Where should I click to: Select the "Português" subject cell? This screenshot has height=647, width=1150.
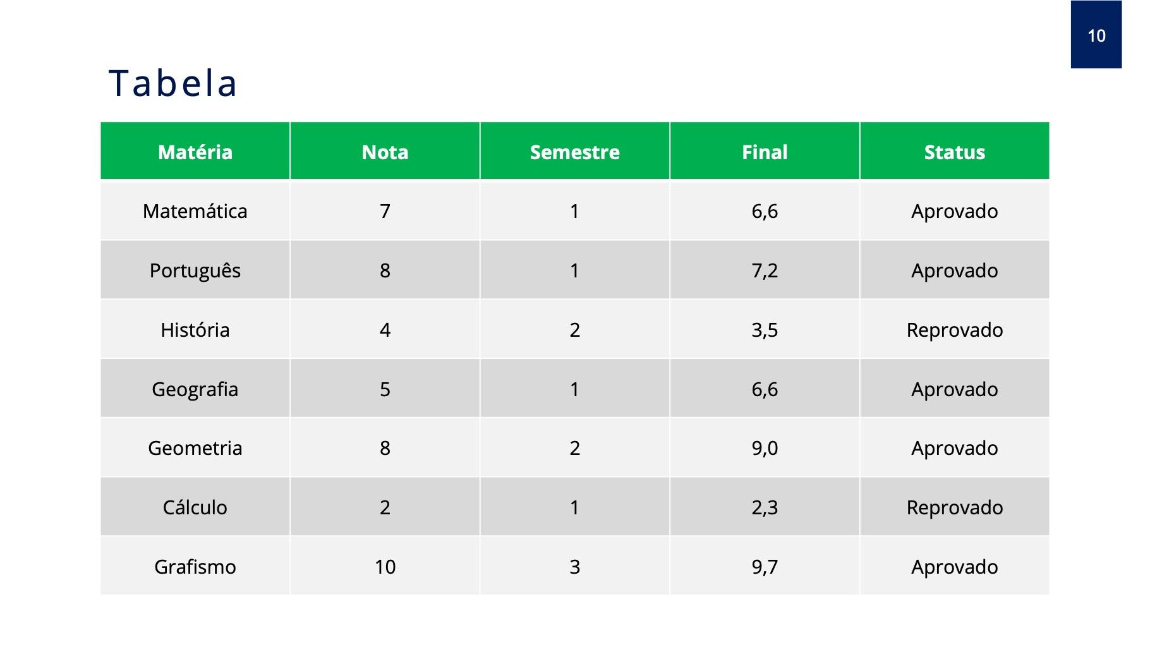(x=195, y=270)
